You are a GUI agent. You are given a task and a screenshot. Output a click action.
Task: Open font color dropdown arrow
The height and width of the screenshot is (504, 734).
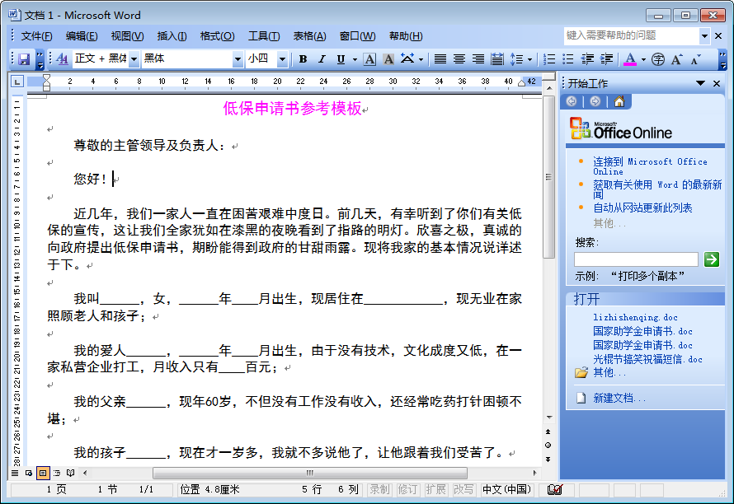pyautogui.click(x=643, y=59)
